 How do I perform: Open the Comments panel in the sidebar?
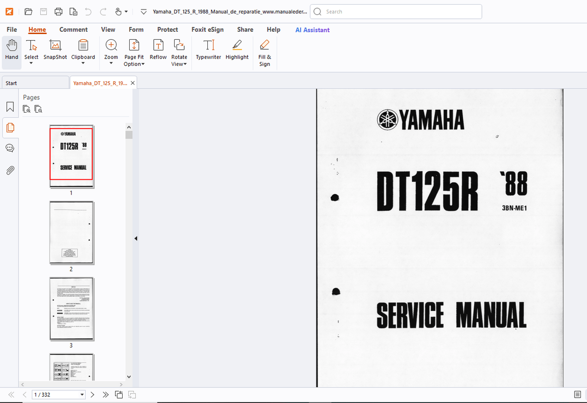10,148
